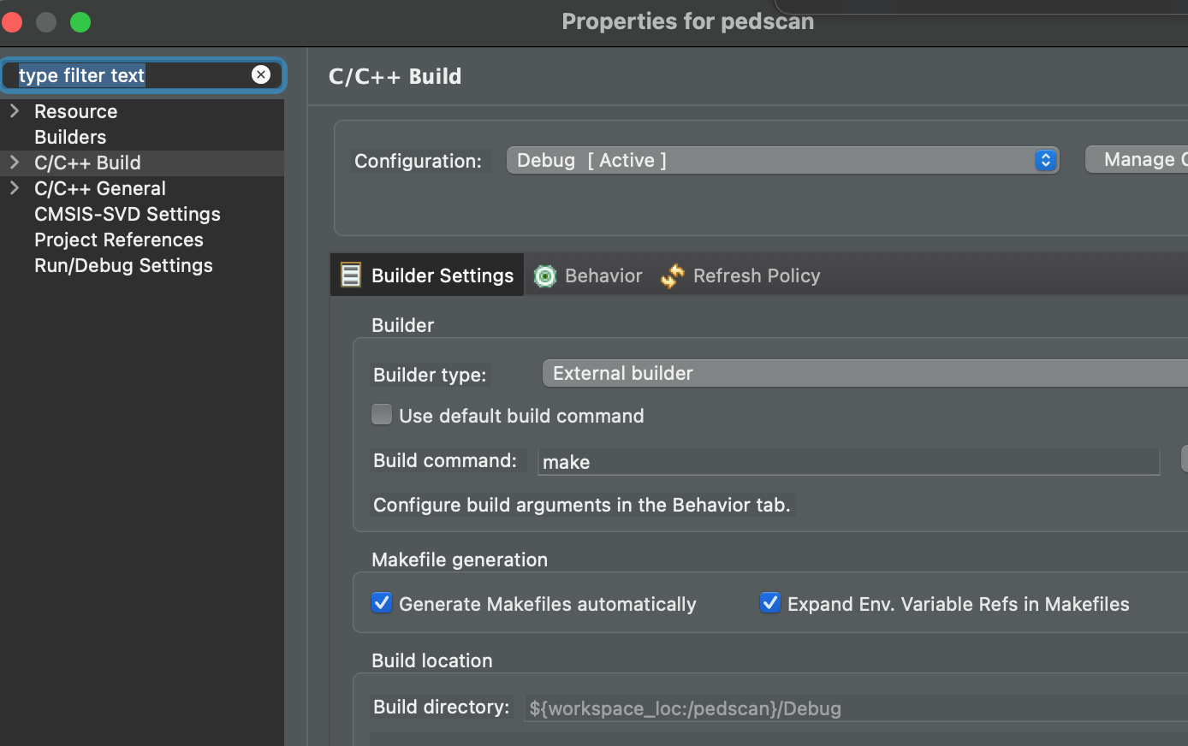Click the Build command input field
Screen dimensions: 1188x746
point(848,462)
